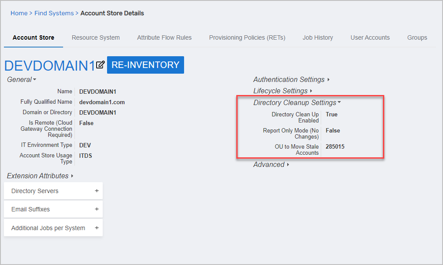The height and width of the screenshot is (265, 443).
Task: Collapse the General section
Action: coord(21,80)
